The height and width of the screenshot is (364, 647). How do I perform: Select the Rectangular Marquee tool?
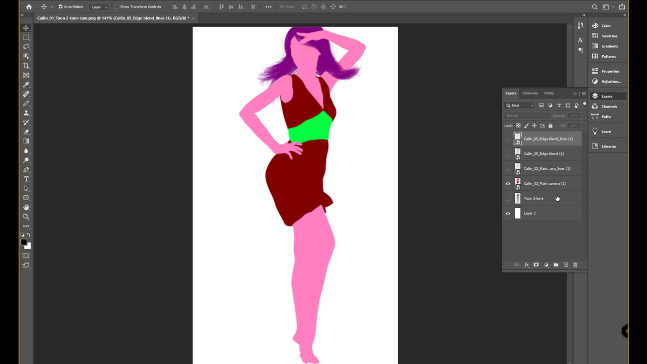[26, 37]
